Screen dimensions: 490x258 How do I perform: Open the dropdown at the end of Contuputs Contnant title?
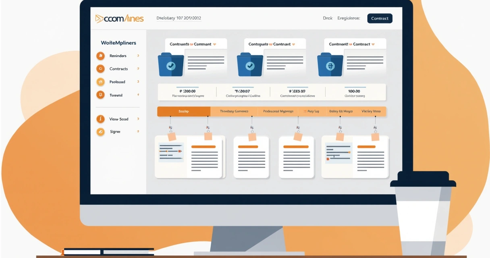coord(294,44)
